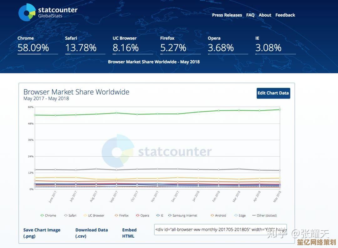Image resolution: width=338 pixels, height=248 pixels.
Task: Open the FAQ menu item
Action: (x=250, y=15)
